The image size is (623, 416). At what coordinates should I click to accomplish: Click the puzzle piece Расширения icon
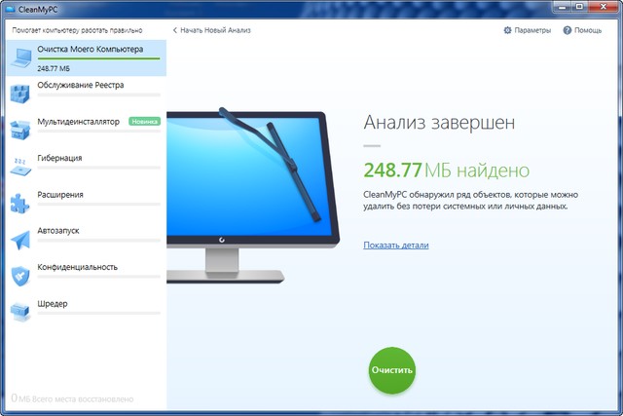19,203
